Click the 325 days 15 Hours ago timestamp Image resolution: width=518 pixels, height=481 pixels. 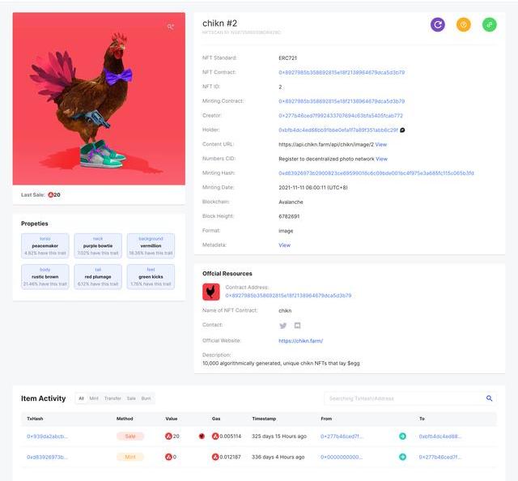point(279,436)
